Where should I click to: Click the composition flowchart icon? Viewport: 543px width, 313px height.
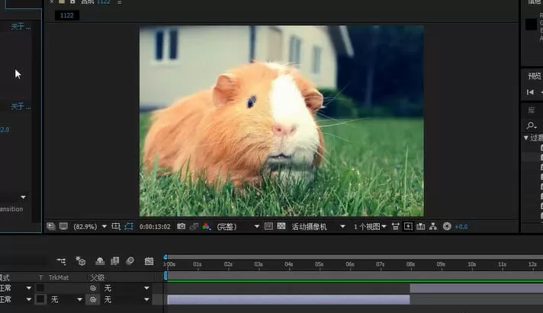pos(433,226)
